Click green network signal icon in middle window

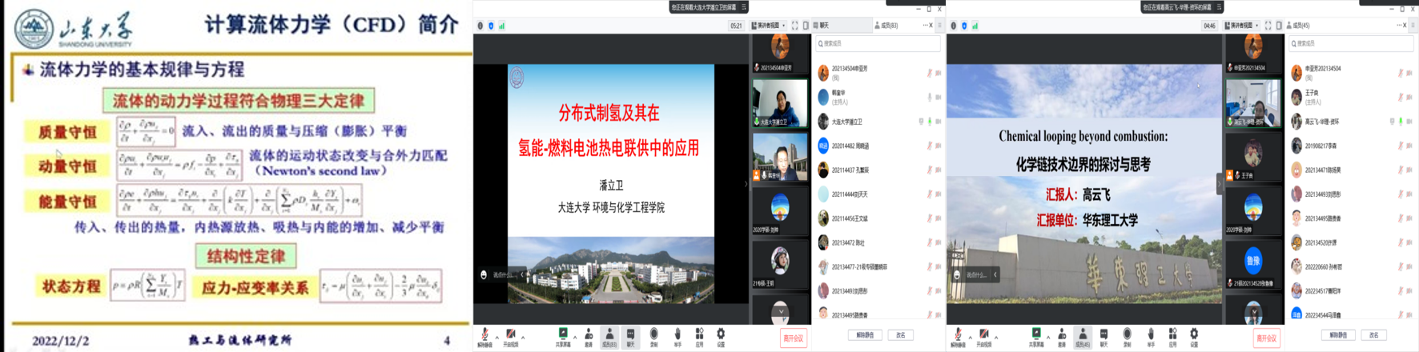pyautogui.click(x=502, y=26)
